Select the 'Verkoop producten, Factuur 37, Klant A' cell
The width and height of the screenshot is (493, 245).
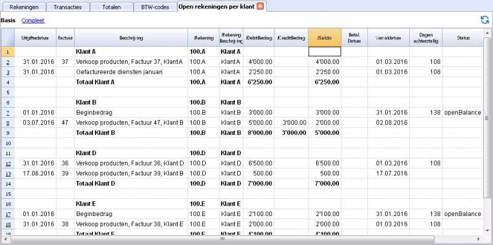pos(131,62)
